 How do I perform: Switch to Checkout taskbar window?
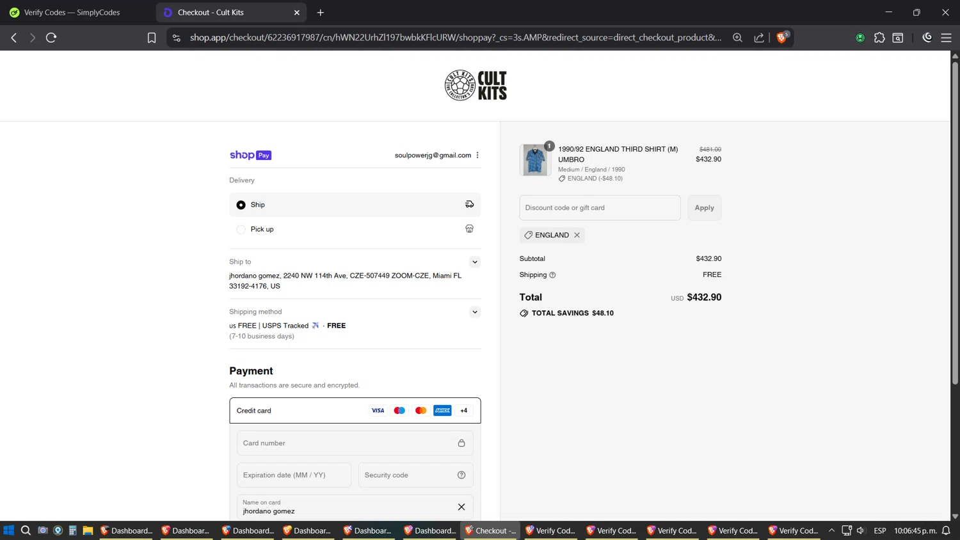tap(490, 530)
